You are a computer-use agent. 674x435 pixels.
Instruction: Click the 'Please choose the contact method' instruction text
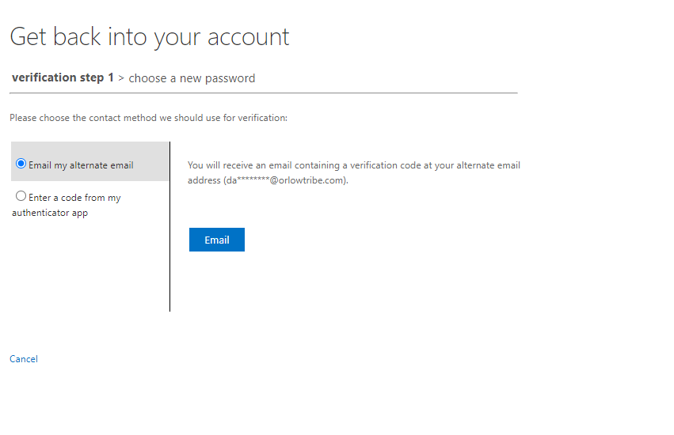click(x=148, y=118)
